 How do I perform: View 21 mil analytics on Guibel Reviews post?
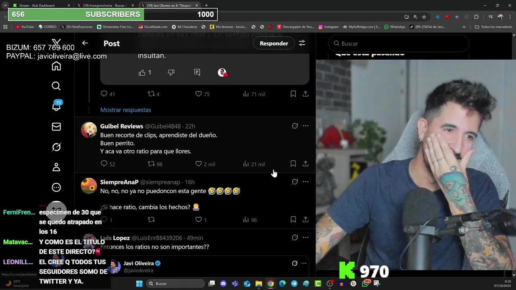(x=254, y=164)
